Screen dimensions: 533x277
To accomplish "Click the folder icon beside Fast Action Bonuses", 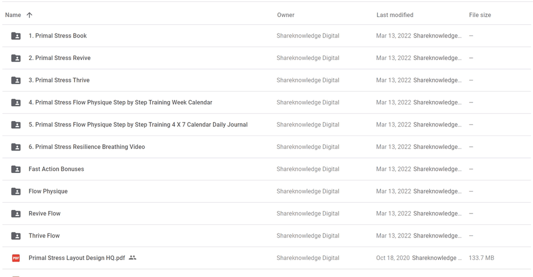I will 16,169.
